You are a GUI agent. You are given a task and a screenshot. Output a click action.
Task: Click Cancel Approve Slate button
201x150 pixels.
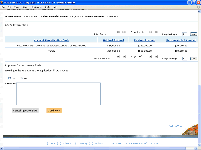coord(25,110)
